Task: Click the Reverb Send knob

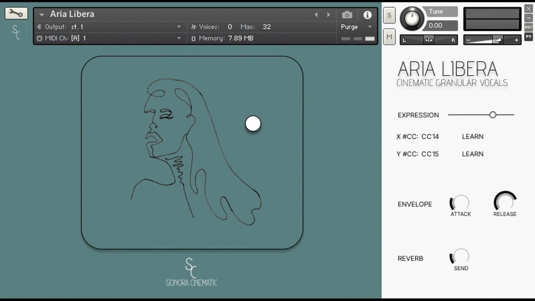Action: point(460,257)
